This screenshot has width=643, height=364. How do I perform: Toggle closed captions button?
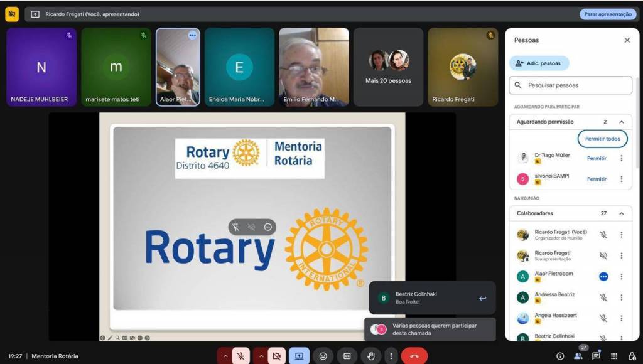pyautogui.click(x=347, y=356)
